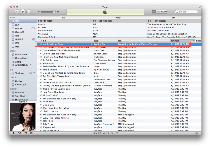Open Genius Mixes in sidebar
The image size is (210, 147).
click(x=23, y=85)
